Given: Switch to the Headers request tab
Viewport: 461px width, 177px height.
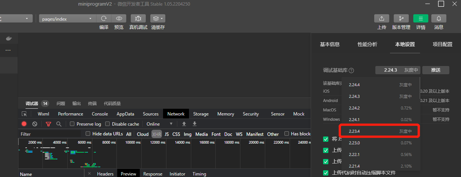Looking at the screenshot, I should click(105, 174).
